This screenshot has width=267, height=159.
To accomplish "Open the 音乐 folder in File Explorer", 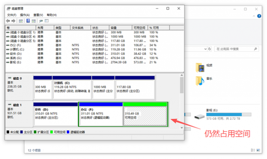I will pyautogui.click(x=200, y=81).
